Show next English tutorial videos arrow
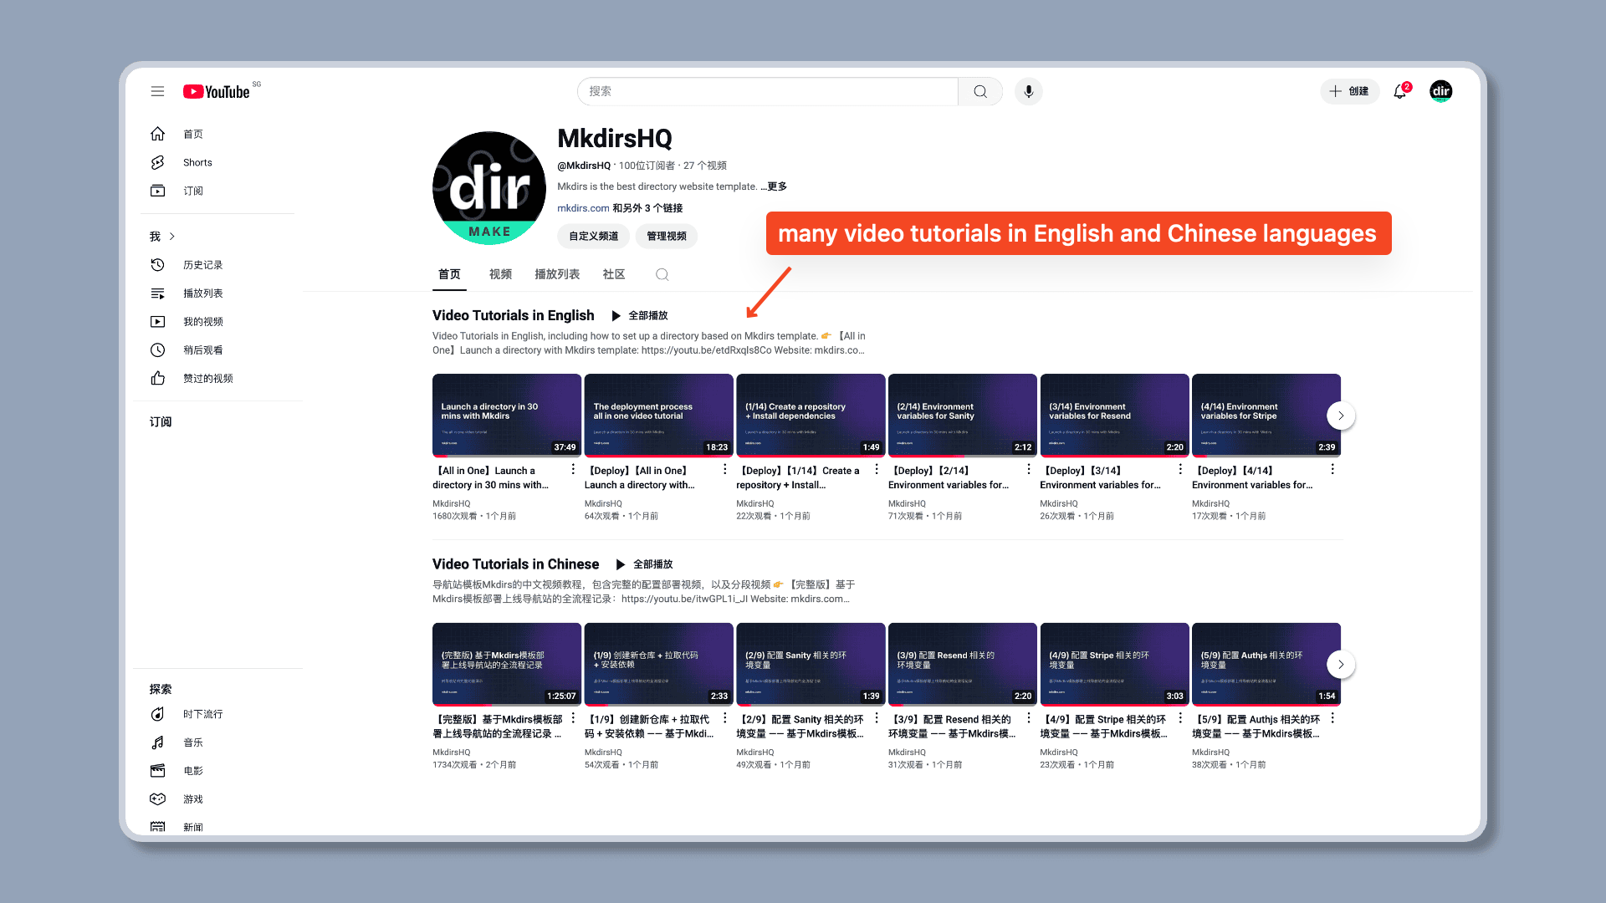The width and height of the screenshot is (1606, 903). 1341,416
